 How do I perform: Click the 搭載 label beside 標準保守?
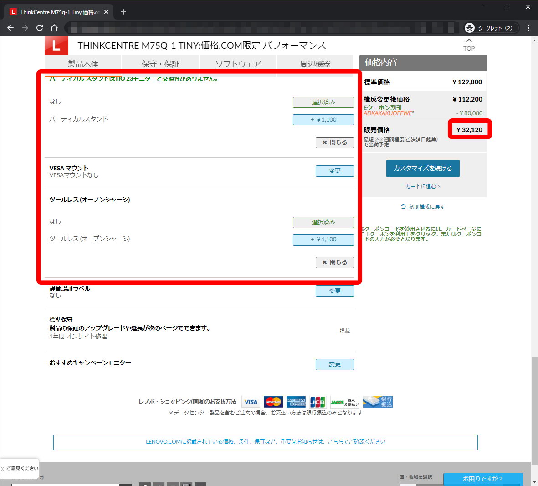pos(345,331)
